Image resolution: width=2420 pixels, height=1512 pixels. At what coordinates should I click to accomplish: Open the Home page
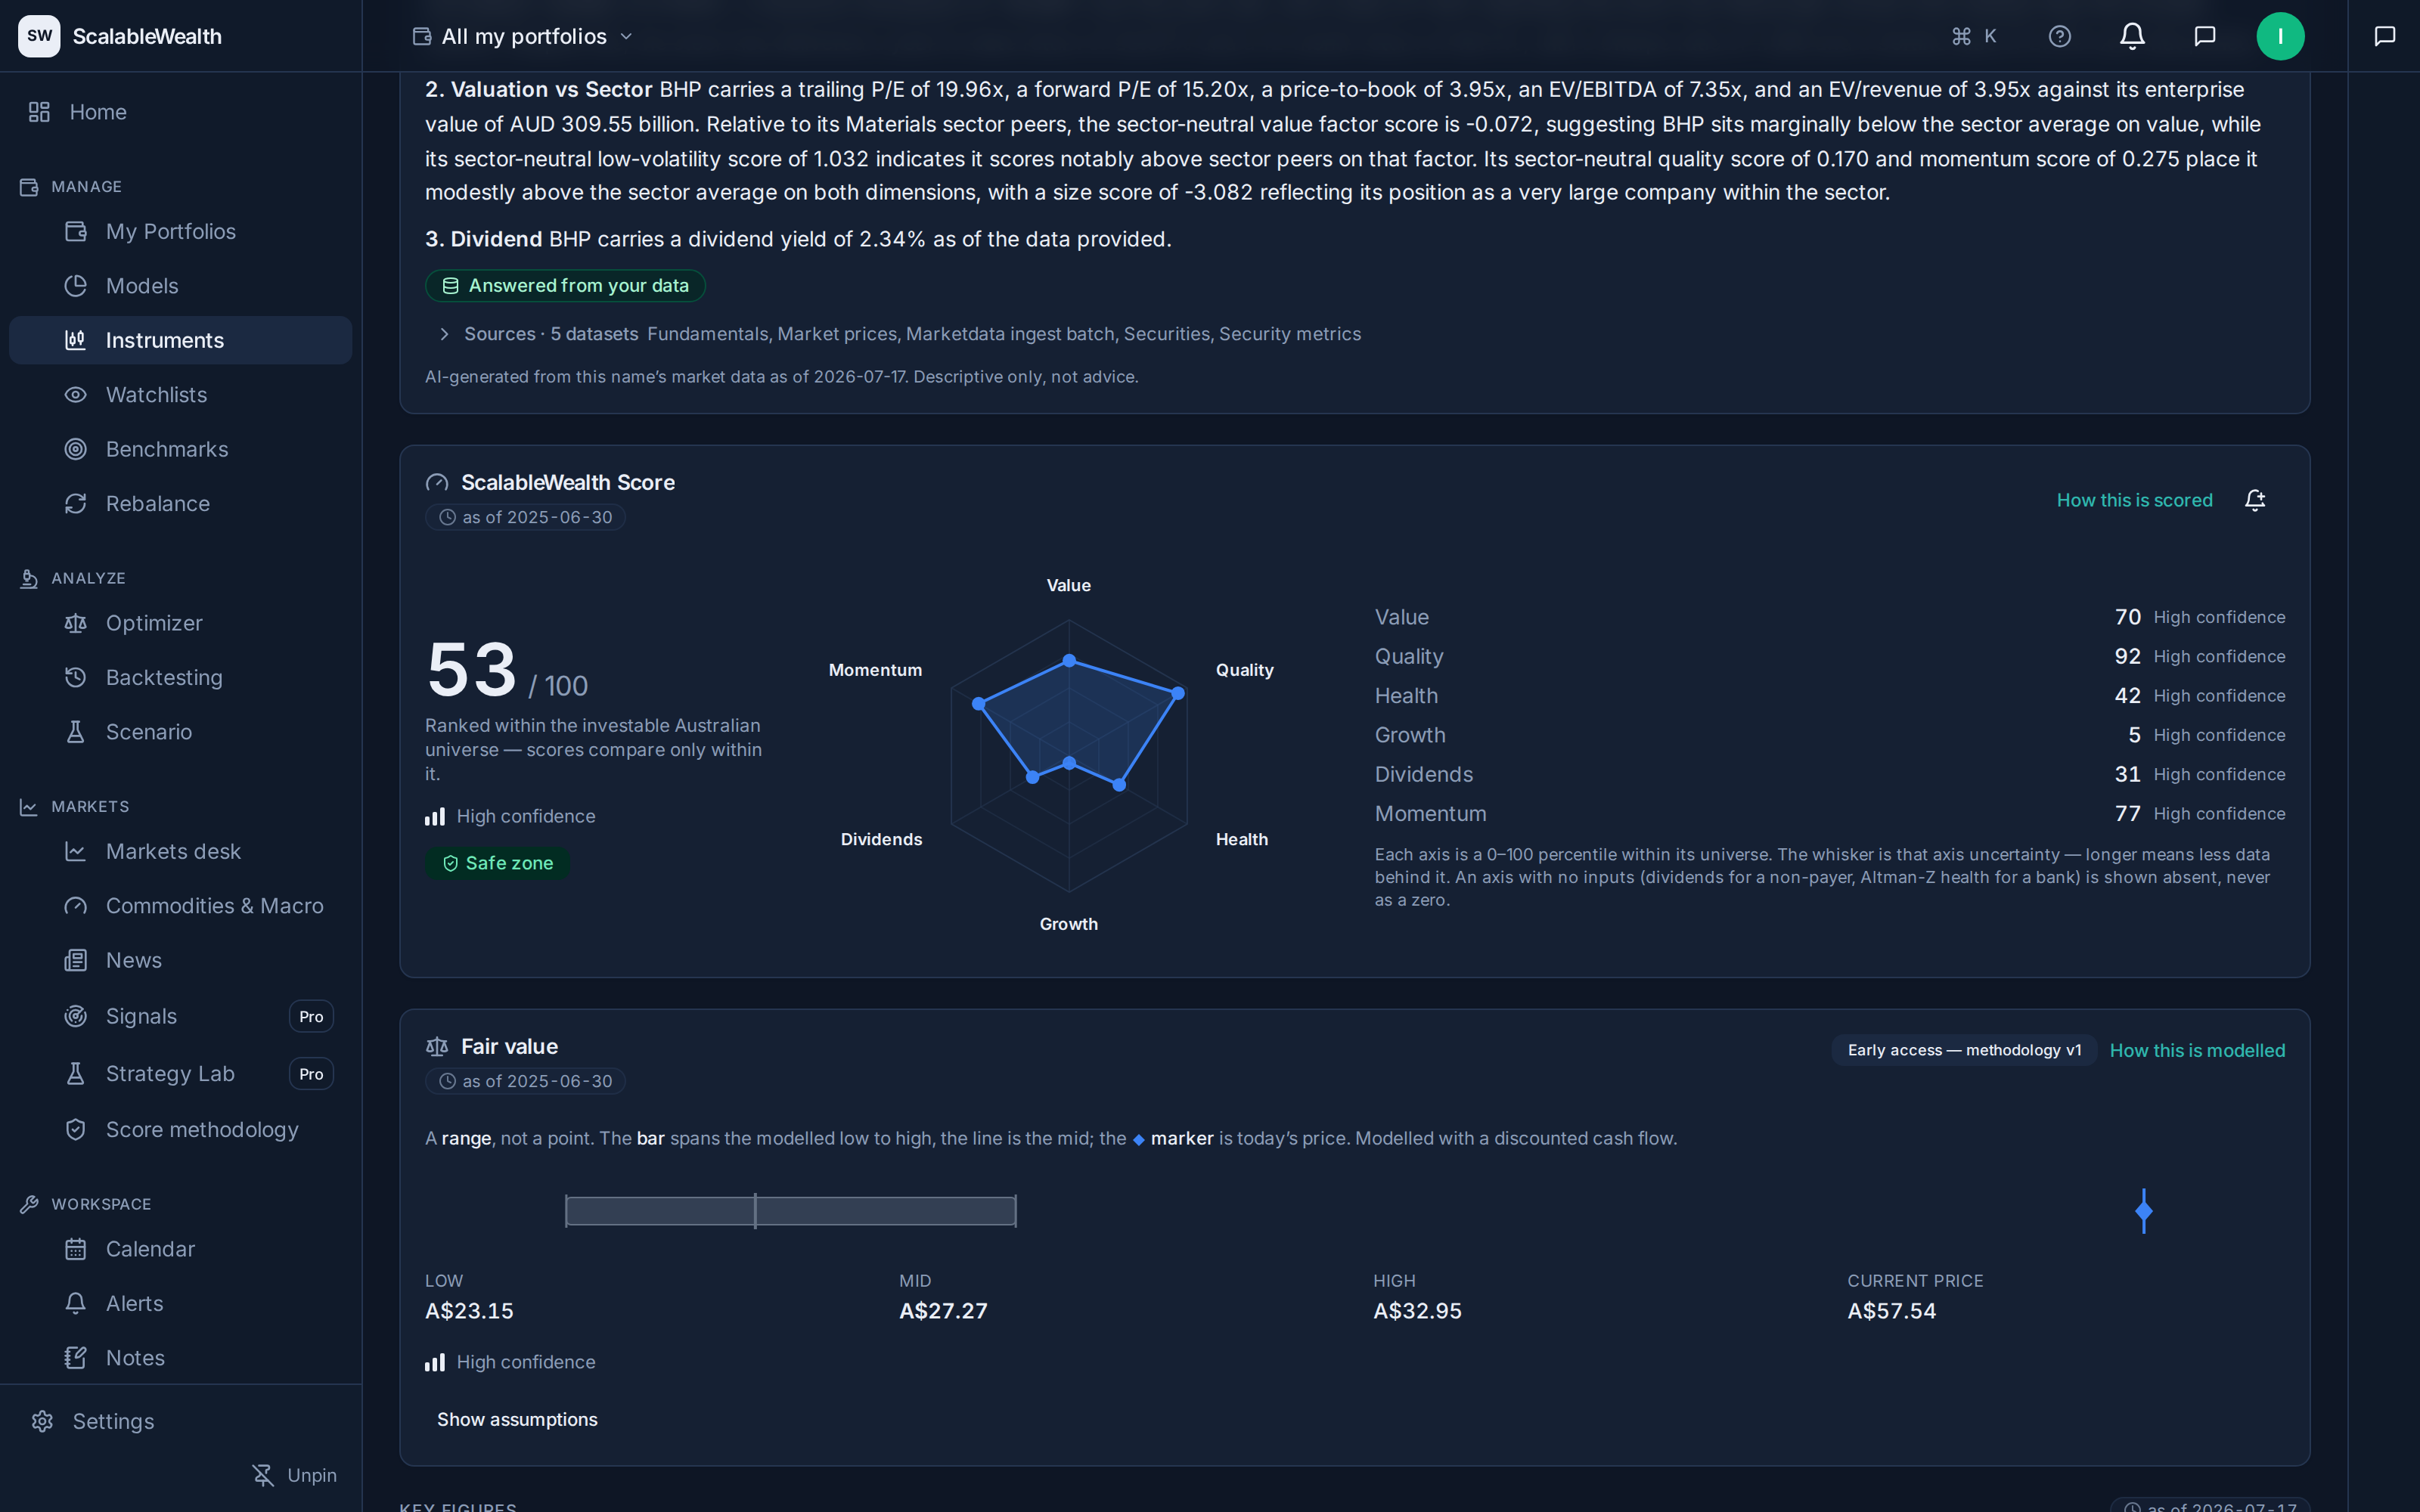pyautogui.click(x=180, y=112)
